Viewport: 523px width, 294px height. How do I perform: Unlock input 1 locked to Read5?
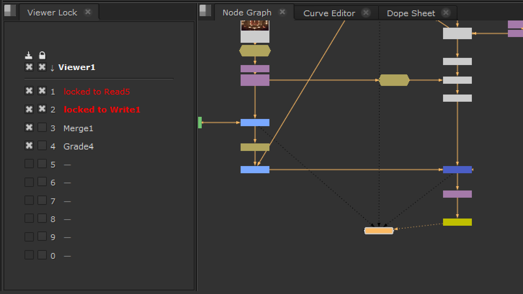pos(42,91)
